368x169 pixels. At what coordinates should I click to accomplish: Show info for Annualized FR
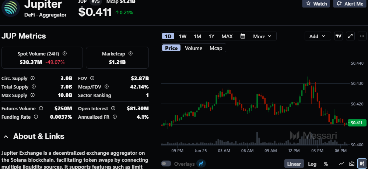[x=115, y=116]
